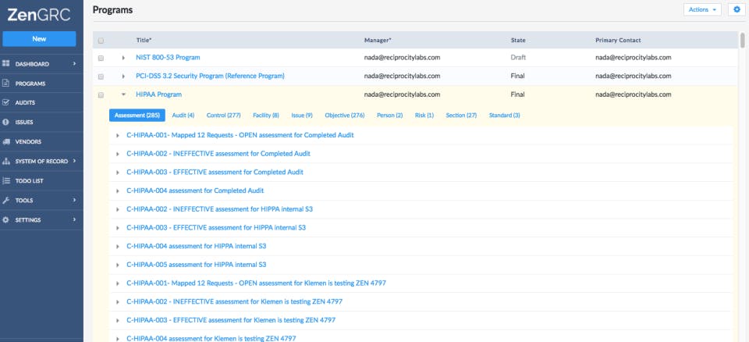749x342 pixels.
Task: Select the Assessment (285) tab
Action: 137,116
